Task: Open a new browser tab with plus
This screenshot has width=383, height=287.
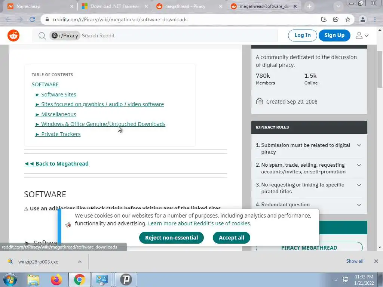Action: [309, 6]
